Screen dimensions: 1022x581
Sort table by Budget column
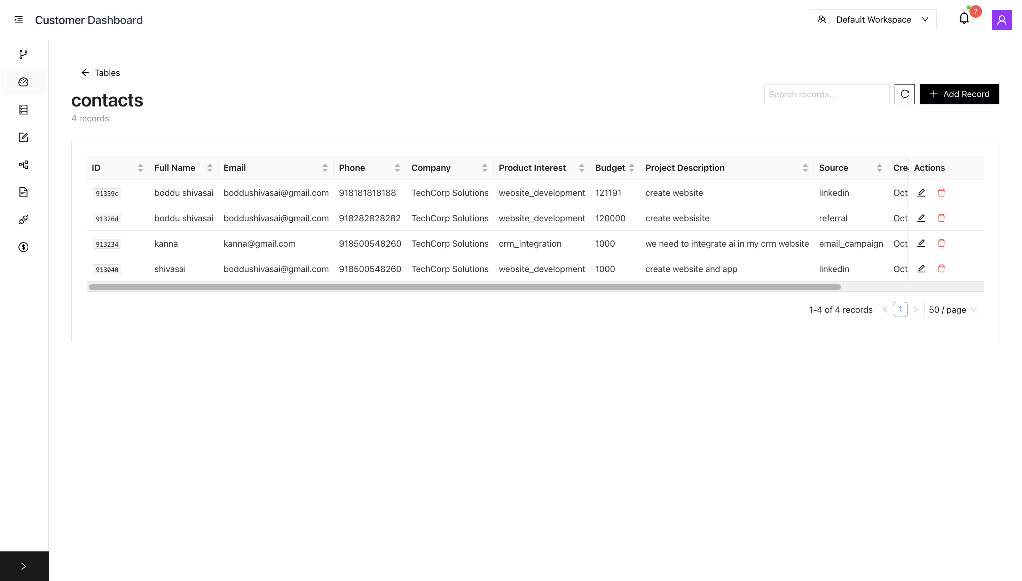(631, 168)
